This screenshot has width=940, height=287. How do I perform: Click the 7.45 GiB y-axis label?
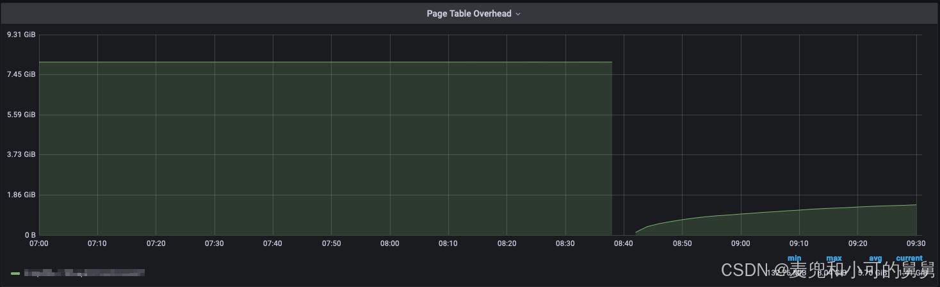21,74
